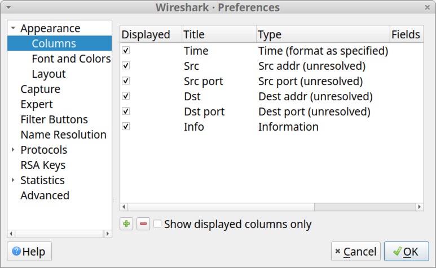Click "Time (format as specified)" type cell
Viewport: 436px width, 268px height.
(x=323, y=51)
